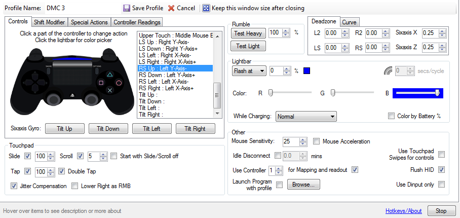
Task: Click the Sixaxis X deadzone stepper
Action: click(442, 33)
